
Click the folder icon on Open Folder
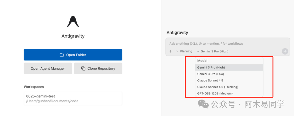(x=62, y=55)
